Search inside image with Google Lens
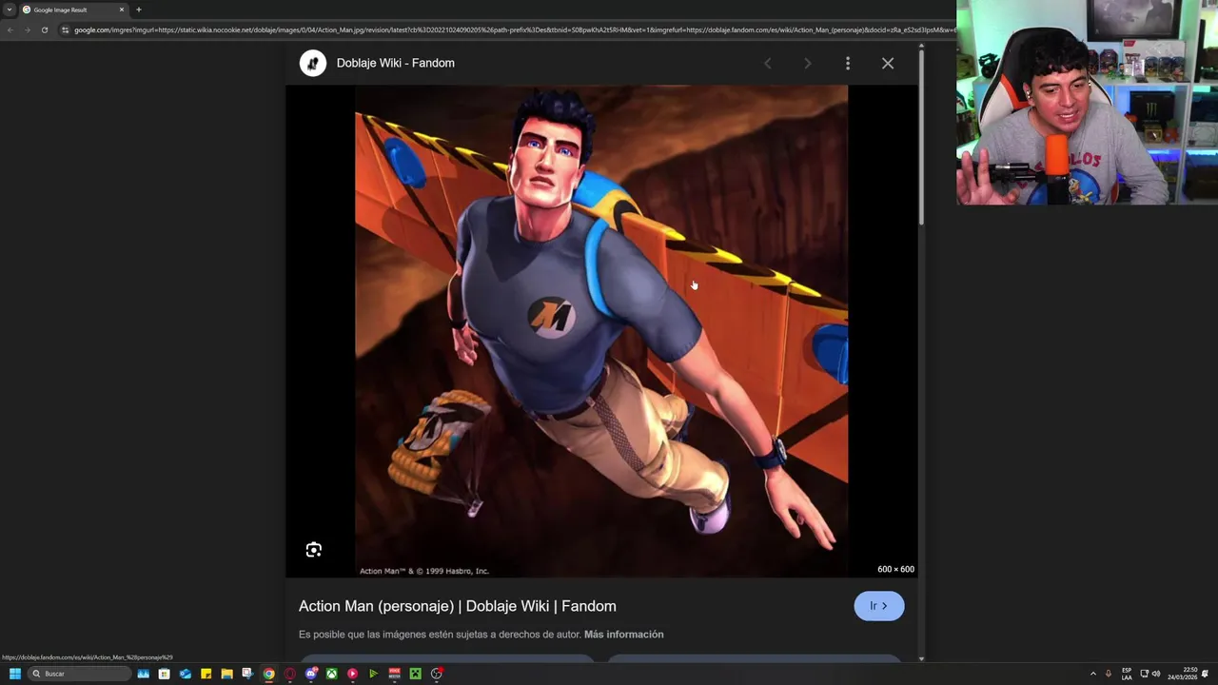 [x=314, y=550]
